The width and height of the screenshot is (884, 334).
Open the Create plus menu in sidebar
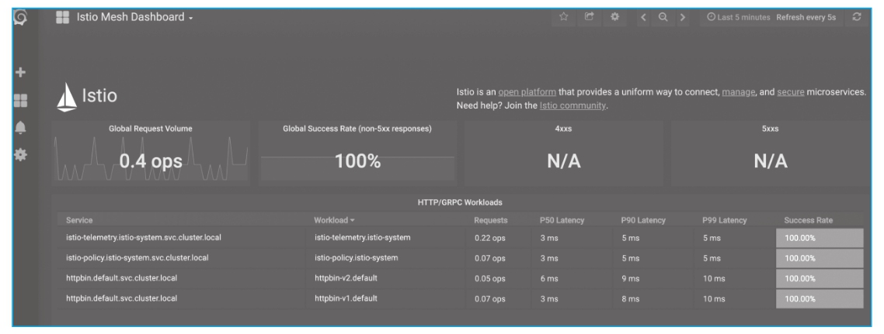coord(21,71)
